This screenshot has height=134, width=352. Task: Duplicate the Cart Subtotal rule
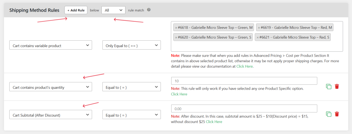(329, 114)
